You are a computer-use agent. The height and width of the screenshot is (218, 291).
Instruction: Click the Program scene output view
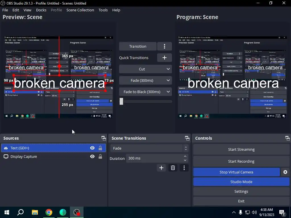(232, 77)
